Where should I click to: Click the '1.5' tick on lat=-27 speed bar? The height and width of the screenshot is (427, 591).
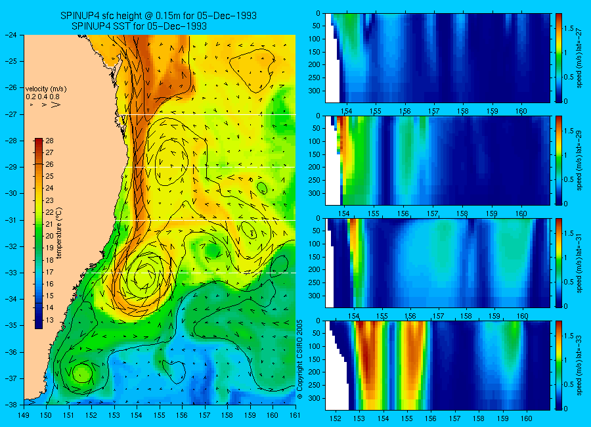click(569, 29)
